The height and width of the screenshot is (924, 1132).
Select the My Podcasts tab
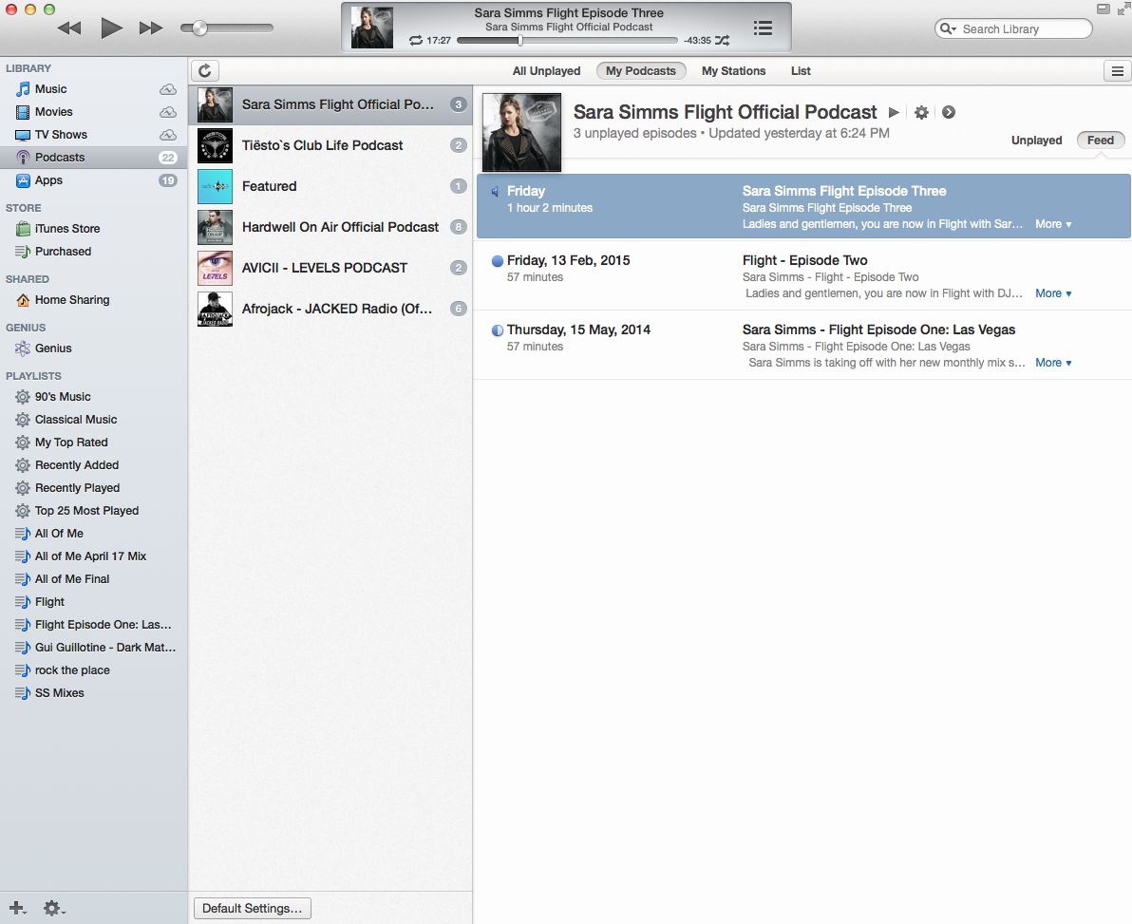pyautogui.click(x=641, y=70)
